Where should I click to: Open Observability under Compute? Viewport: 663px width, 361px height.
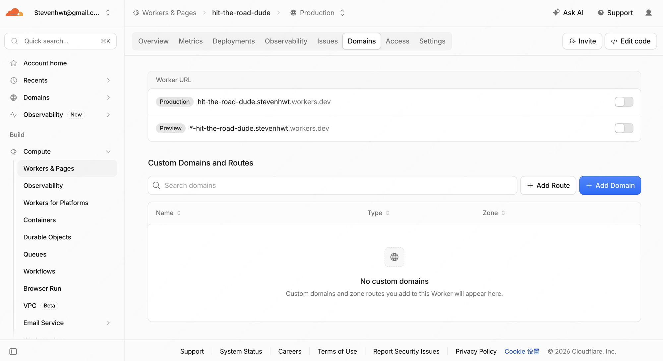(67, 186)
